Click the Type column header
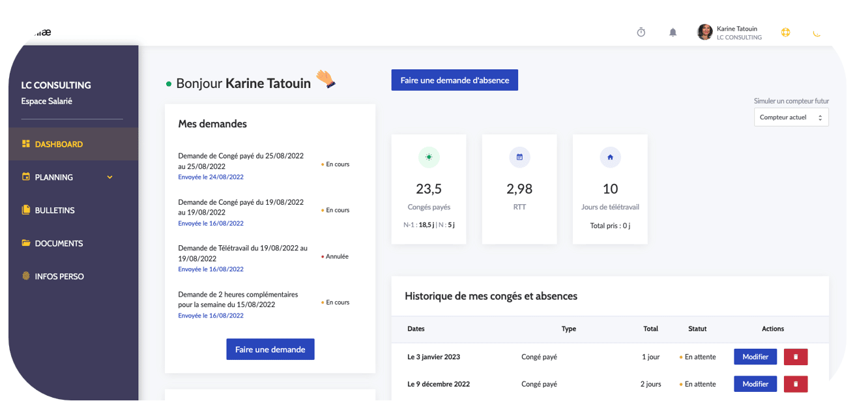The height and width of the screenshot is (418, 855). point(569,329)
